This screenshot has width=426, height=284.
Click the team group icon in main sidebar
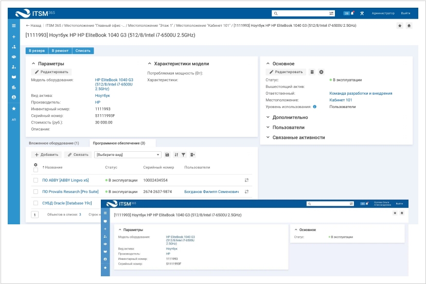(14, 57)
